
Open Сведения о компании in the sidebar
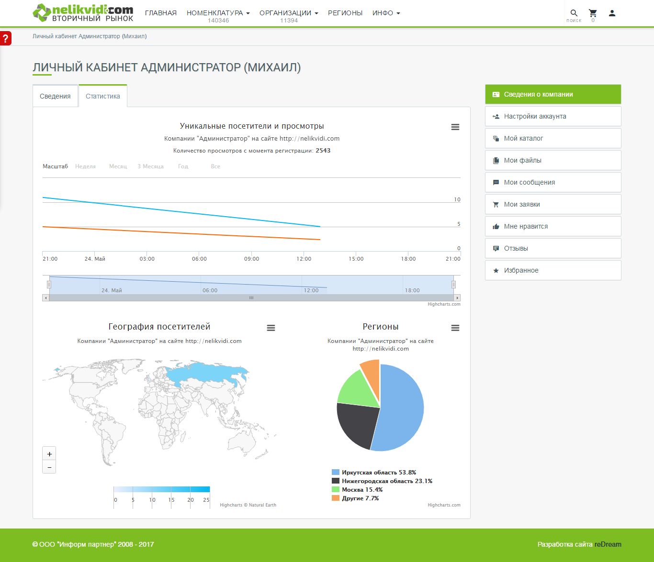click(x=553, y=94)
